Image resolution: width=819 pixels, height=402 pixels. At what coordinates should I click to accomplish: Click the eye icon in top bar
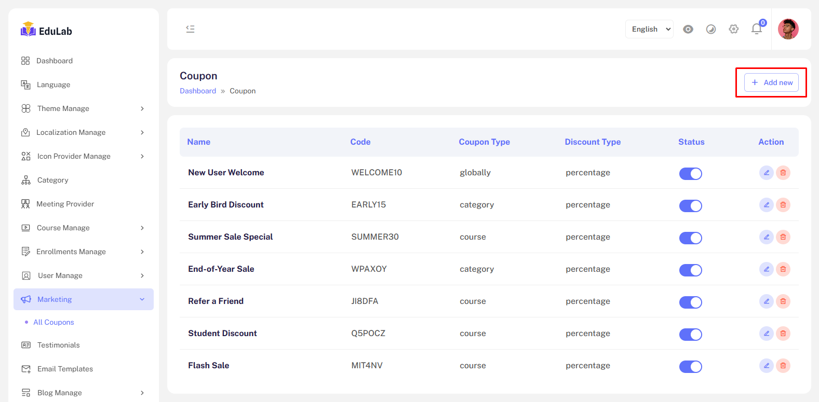688,29
